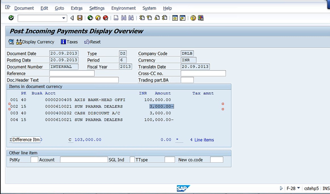The image size is (330, 194).
Task: Click the green Enter checkmark icon
Action: pos(11,18)
